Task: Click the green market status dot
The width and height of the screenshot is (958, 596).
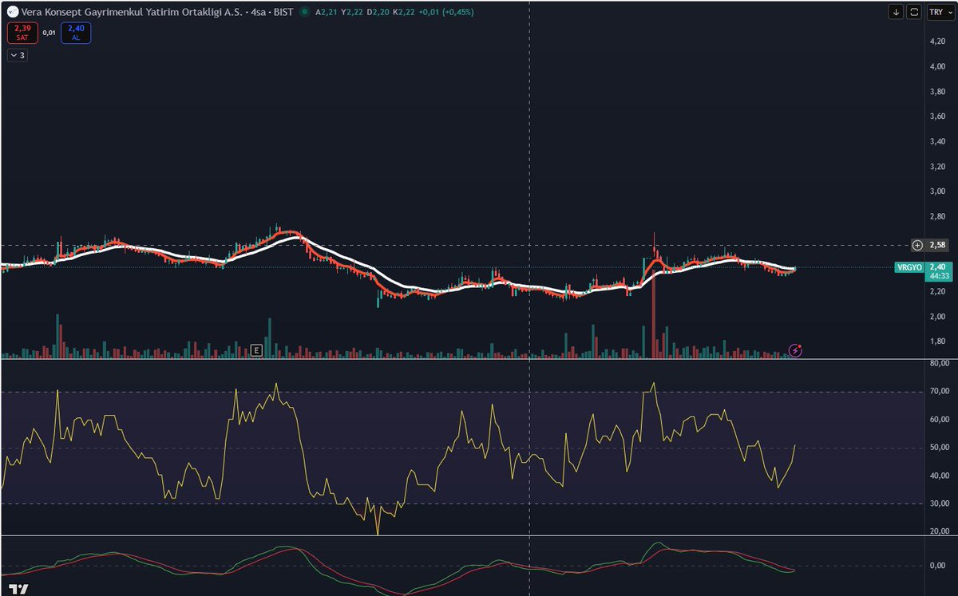Action: click(x=303, y=13)
